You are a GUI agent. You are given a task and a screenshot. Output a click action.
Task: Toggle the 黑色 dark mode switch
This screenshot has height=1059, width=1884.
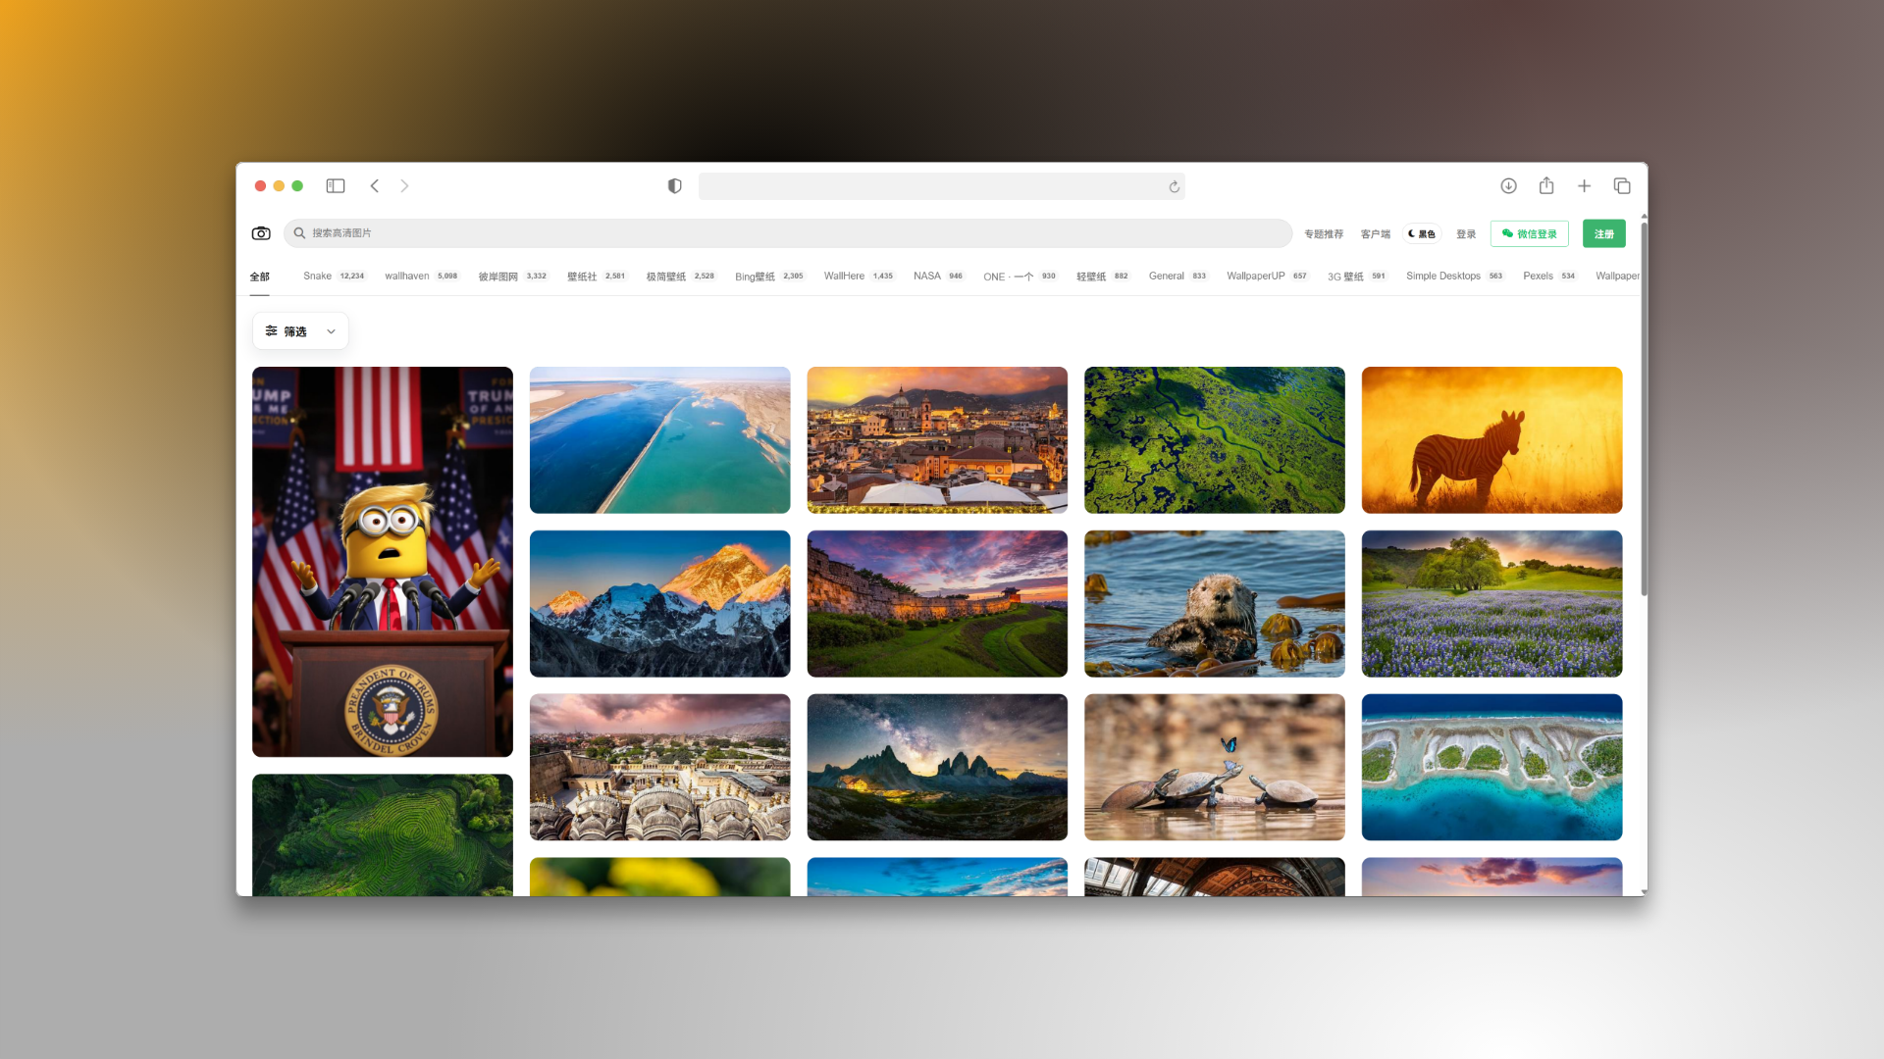(1422, 234)
